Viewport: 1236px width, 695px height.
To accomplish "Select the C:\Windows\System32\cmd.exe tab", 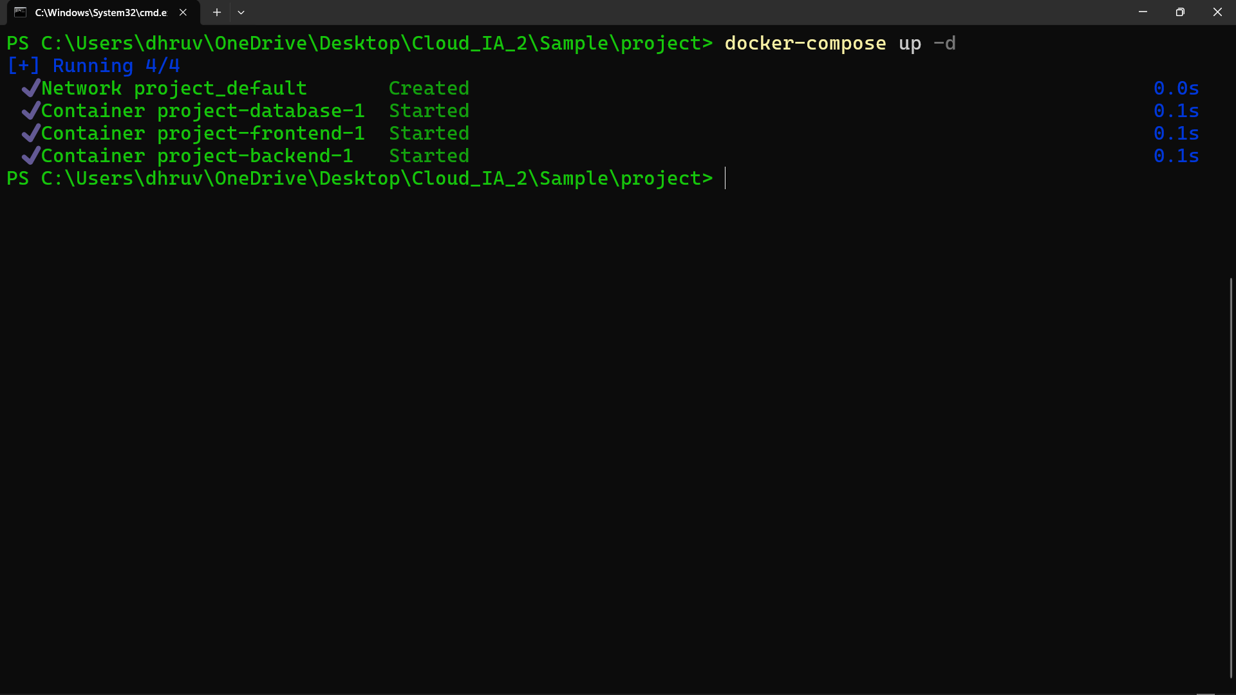I will point(100,12).
